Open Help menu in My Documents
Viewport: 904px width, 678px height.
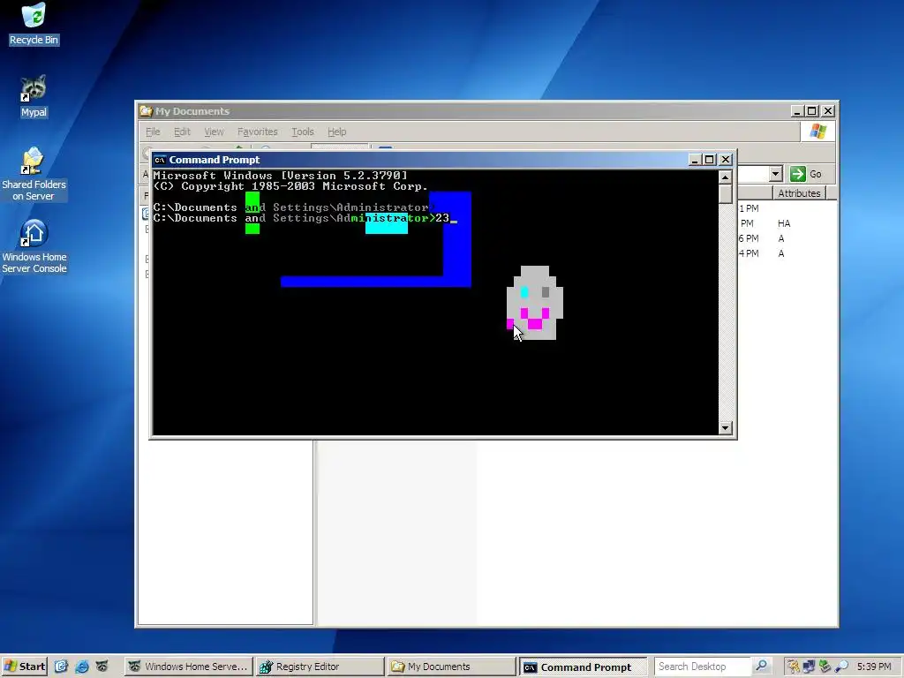[336, 132]
